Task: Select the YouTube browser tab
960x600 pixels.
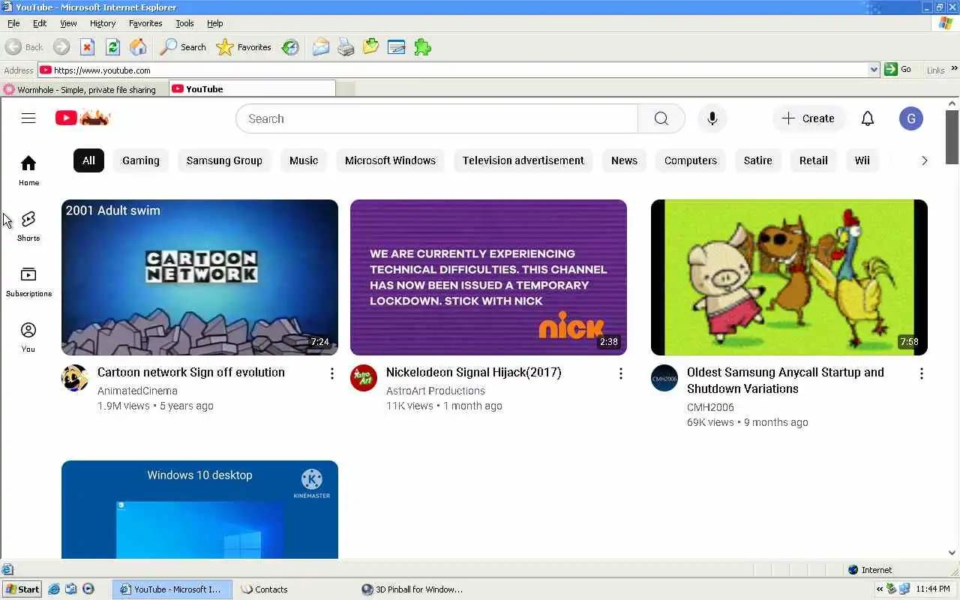Action: pos(252,88)
